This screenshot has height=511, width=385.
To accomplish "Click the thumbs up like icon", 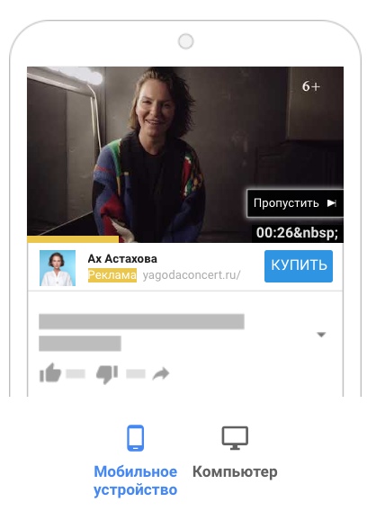I will pos(50,372).
